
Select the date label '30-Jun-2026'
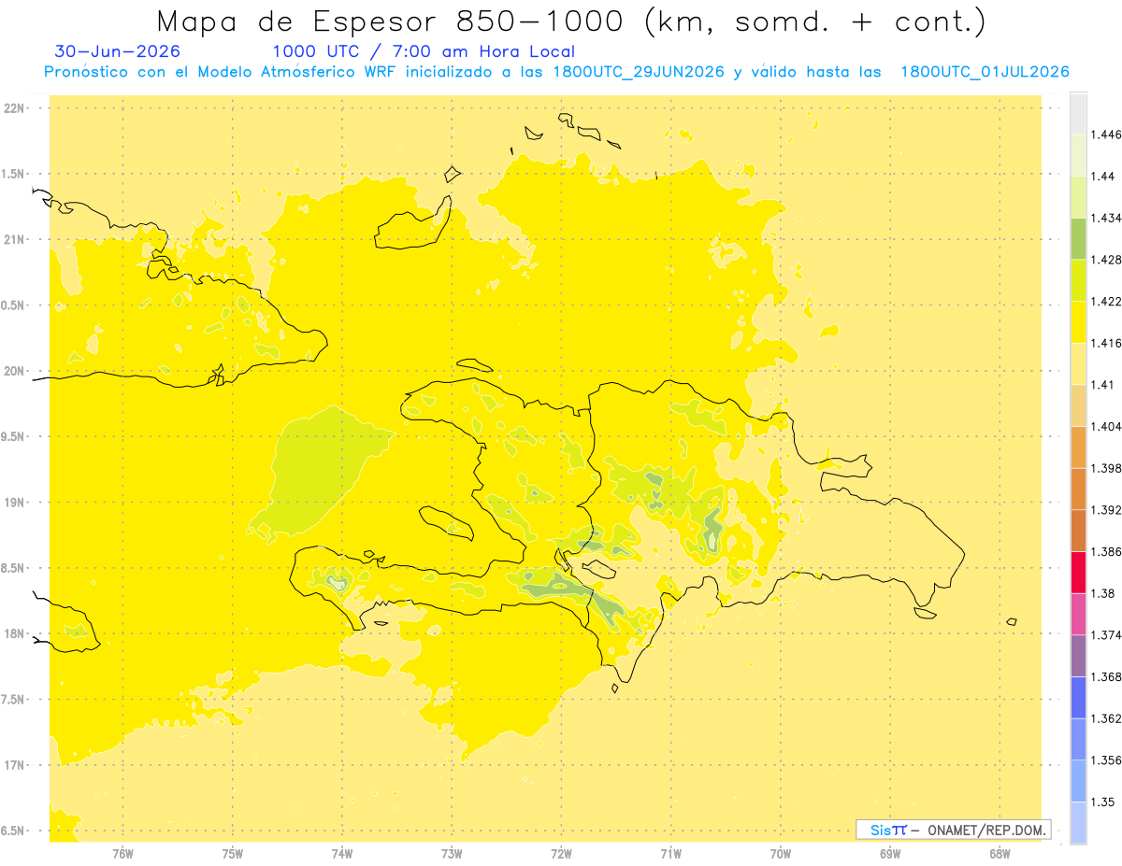[x=118, y=51]
